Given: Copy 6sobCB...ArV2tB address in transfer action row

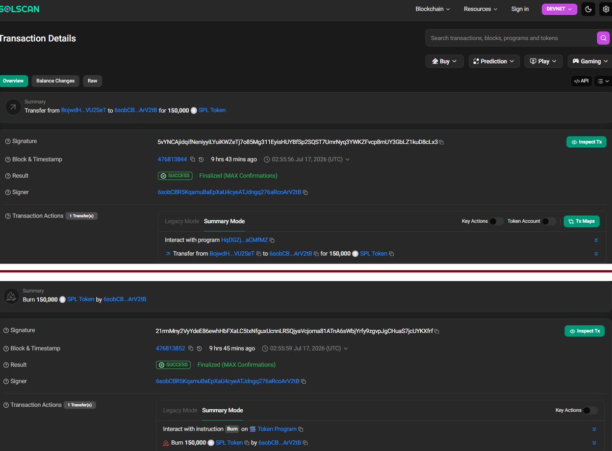Looking at the screenshot, I should [316, 254].
